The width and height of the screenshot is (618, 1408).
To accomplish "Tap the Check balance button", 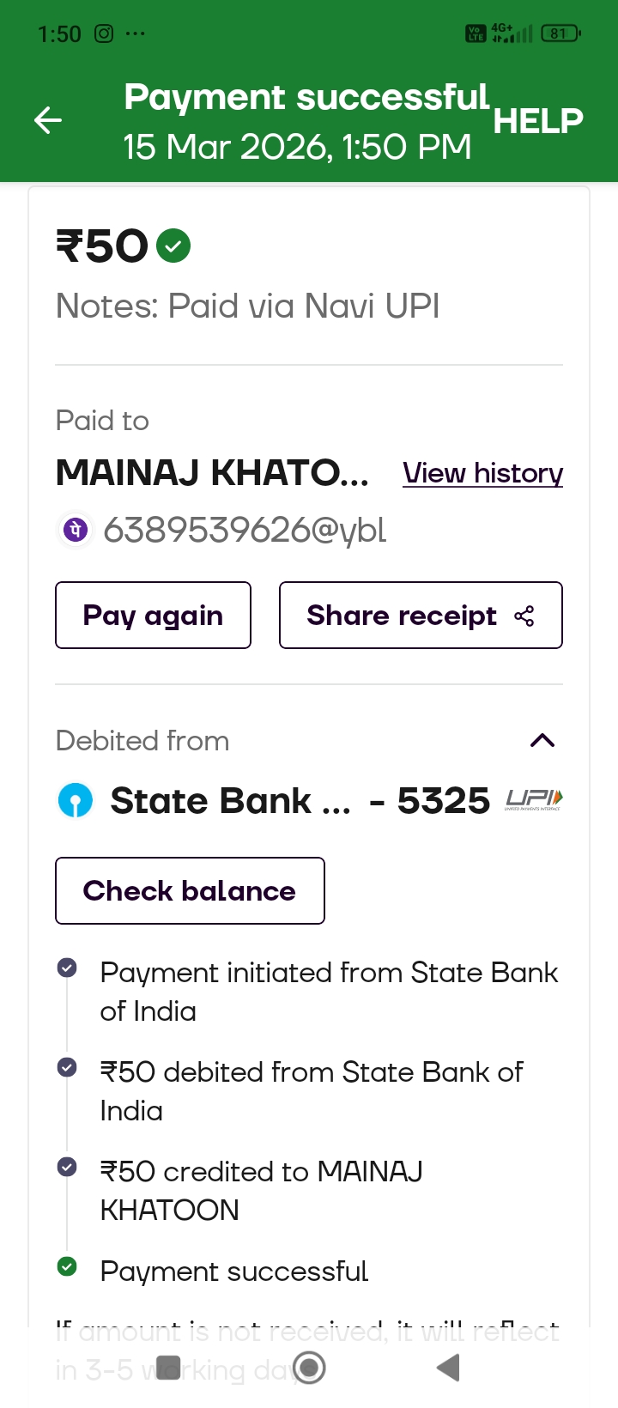I will tap(190, 890).
